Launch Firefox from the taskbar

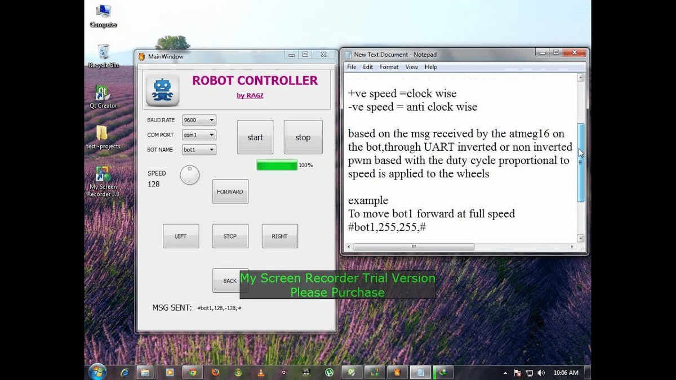tap(214, 372)
